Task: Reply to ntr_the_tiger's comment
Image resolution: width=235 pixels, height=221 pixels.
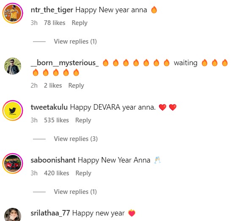Action: click(79, 23)
